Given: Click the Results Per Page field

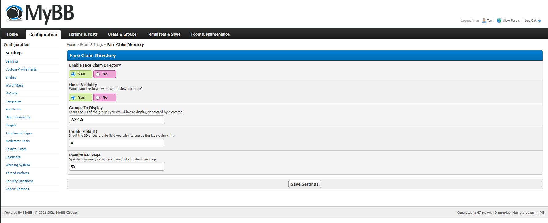Looking at the screenshot, I should (x=117, y=167).
